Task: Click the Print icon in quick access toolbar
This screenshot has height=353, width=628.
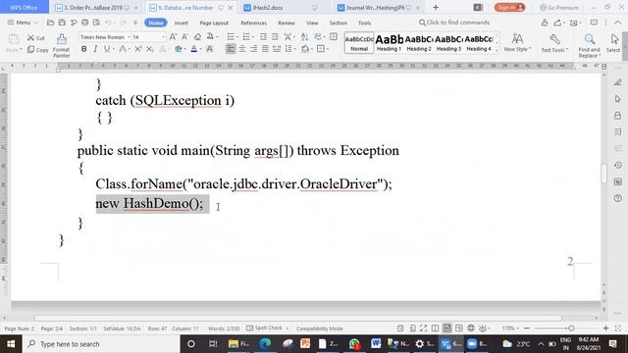Action: [85, 23]
